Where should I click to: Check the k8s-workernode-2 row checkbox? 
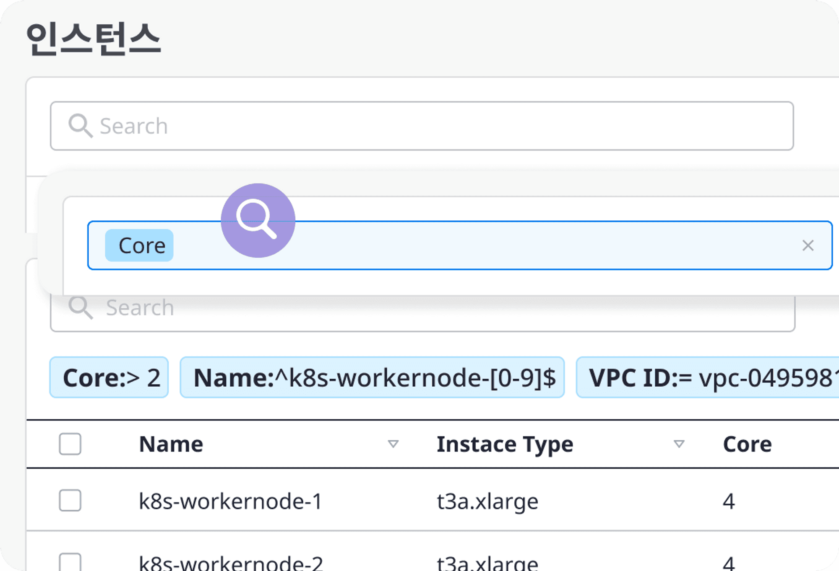coord(70,562)
